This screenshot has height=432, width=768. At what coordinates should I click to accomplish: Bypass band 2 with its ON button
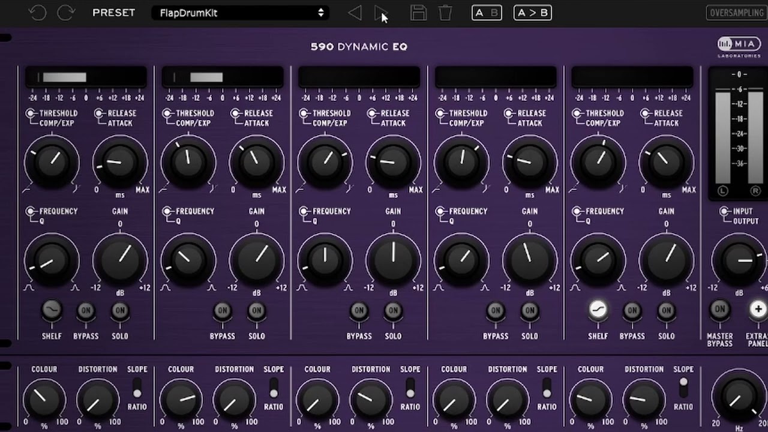[223, 310]
